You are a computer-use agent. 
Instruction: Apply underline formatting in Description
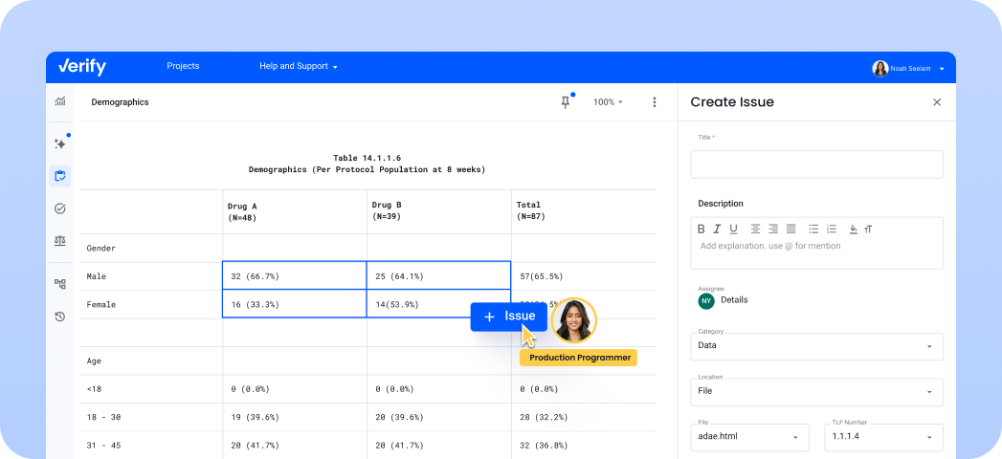(x=733, y=229)
